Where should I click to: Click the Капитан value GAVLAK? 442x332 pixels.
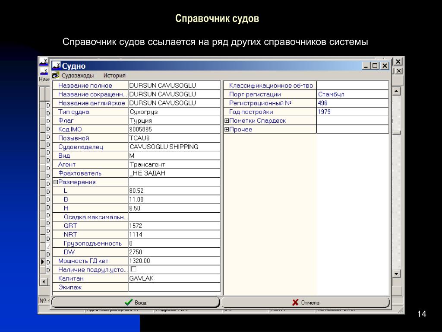174,278
